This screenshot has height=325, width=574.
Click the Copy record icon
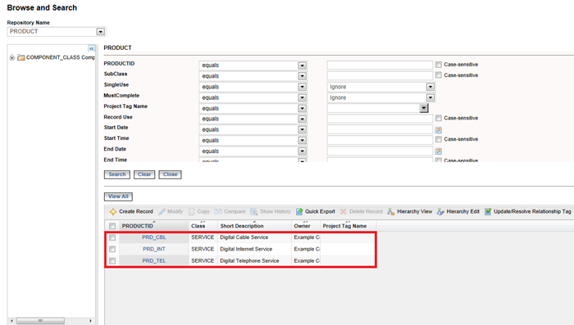click(191, 212)
